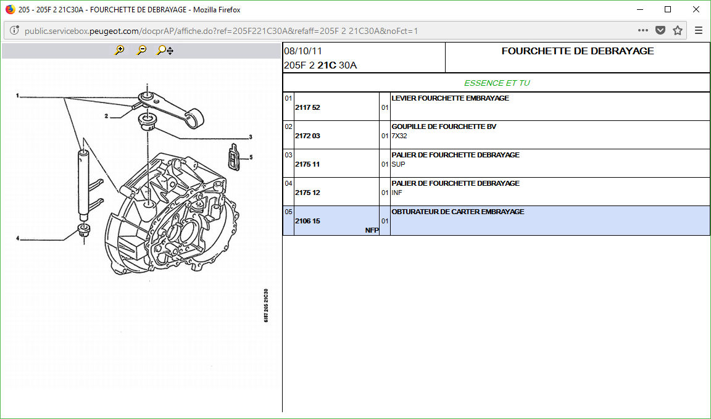
Task: Maximize the Firefox window
Action: click(668, 9)
